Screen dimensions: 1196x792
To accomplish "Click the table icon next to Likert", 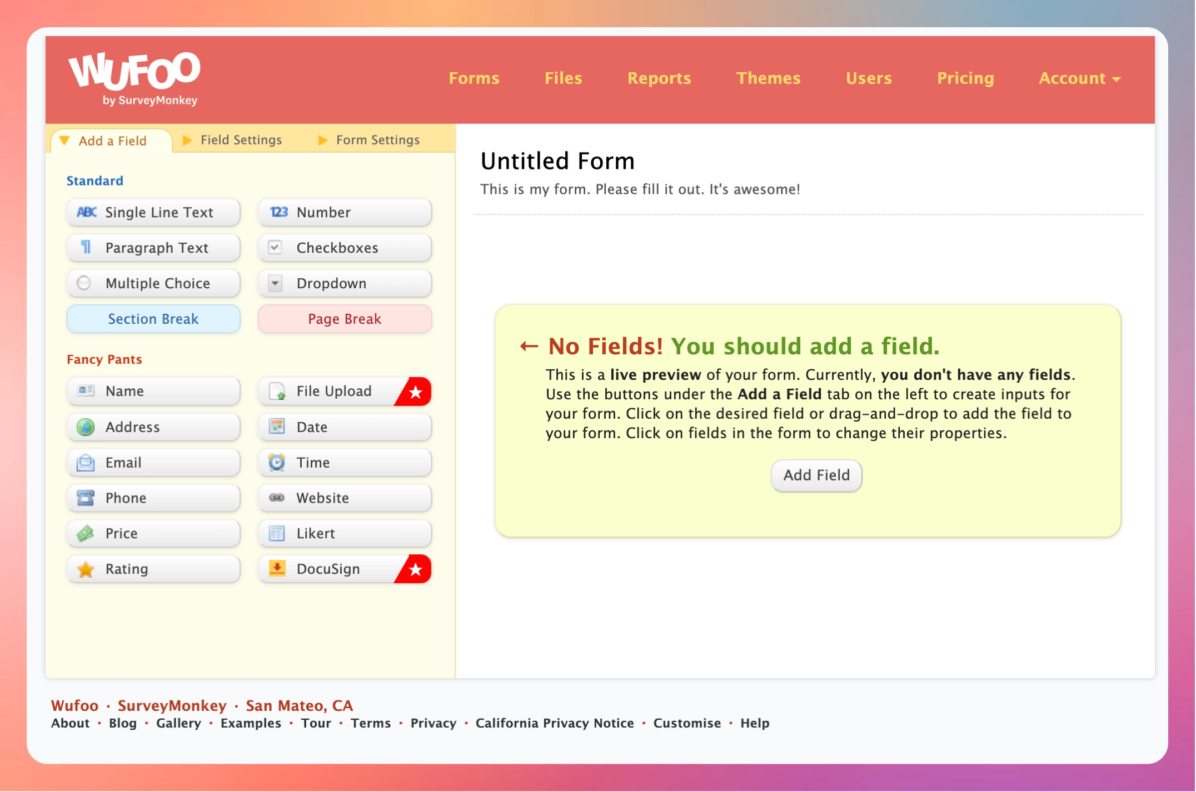I will [277, 533].
